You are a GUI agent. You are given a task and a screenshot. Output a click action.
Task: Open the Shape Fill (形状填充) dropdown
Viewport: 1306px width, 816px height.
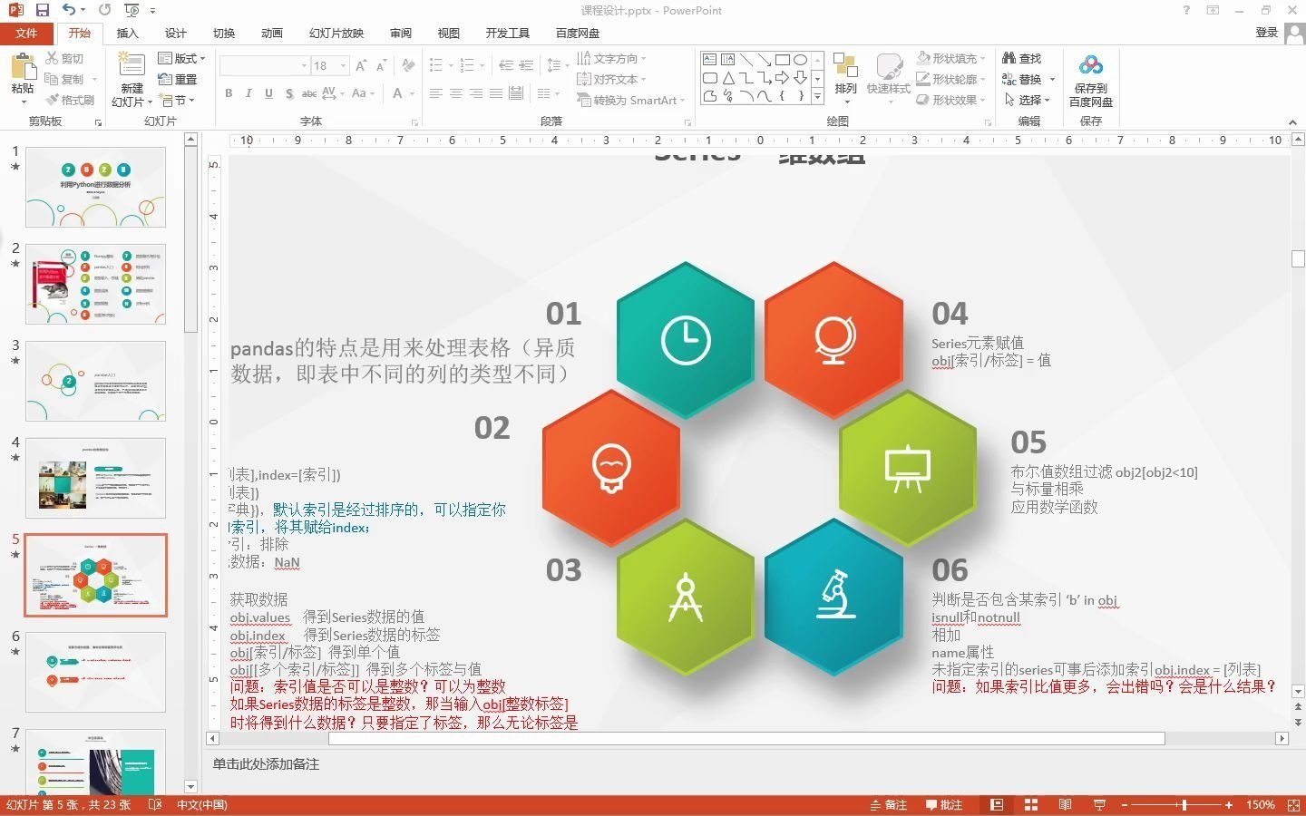951,57
